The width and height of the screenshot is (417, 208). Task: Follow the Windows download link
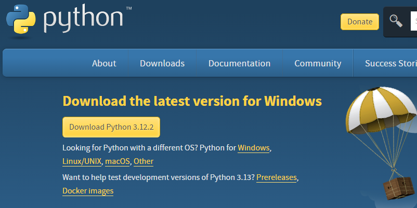click(253, 148)
